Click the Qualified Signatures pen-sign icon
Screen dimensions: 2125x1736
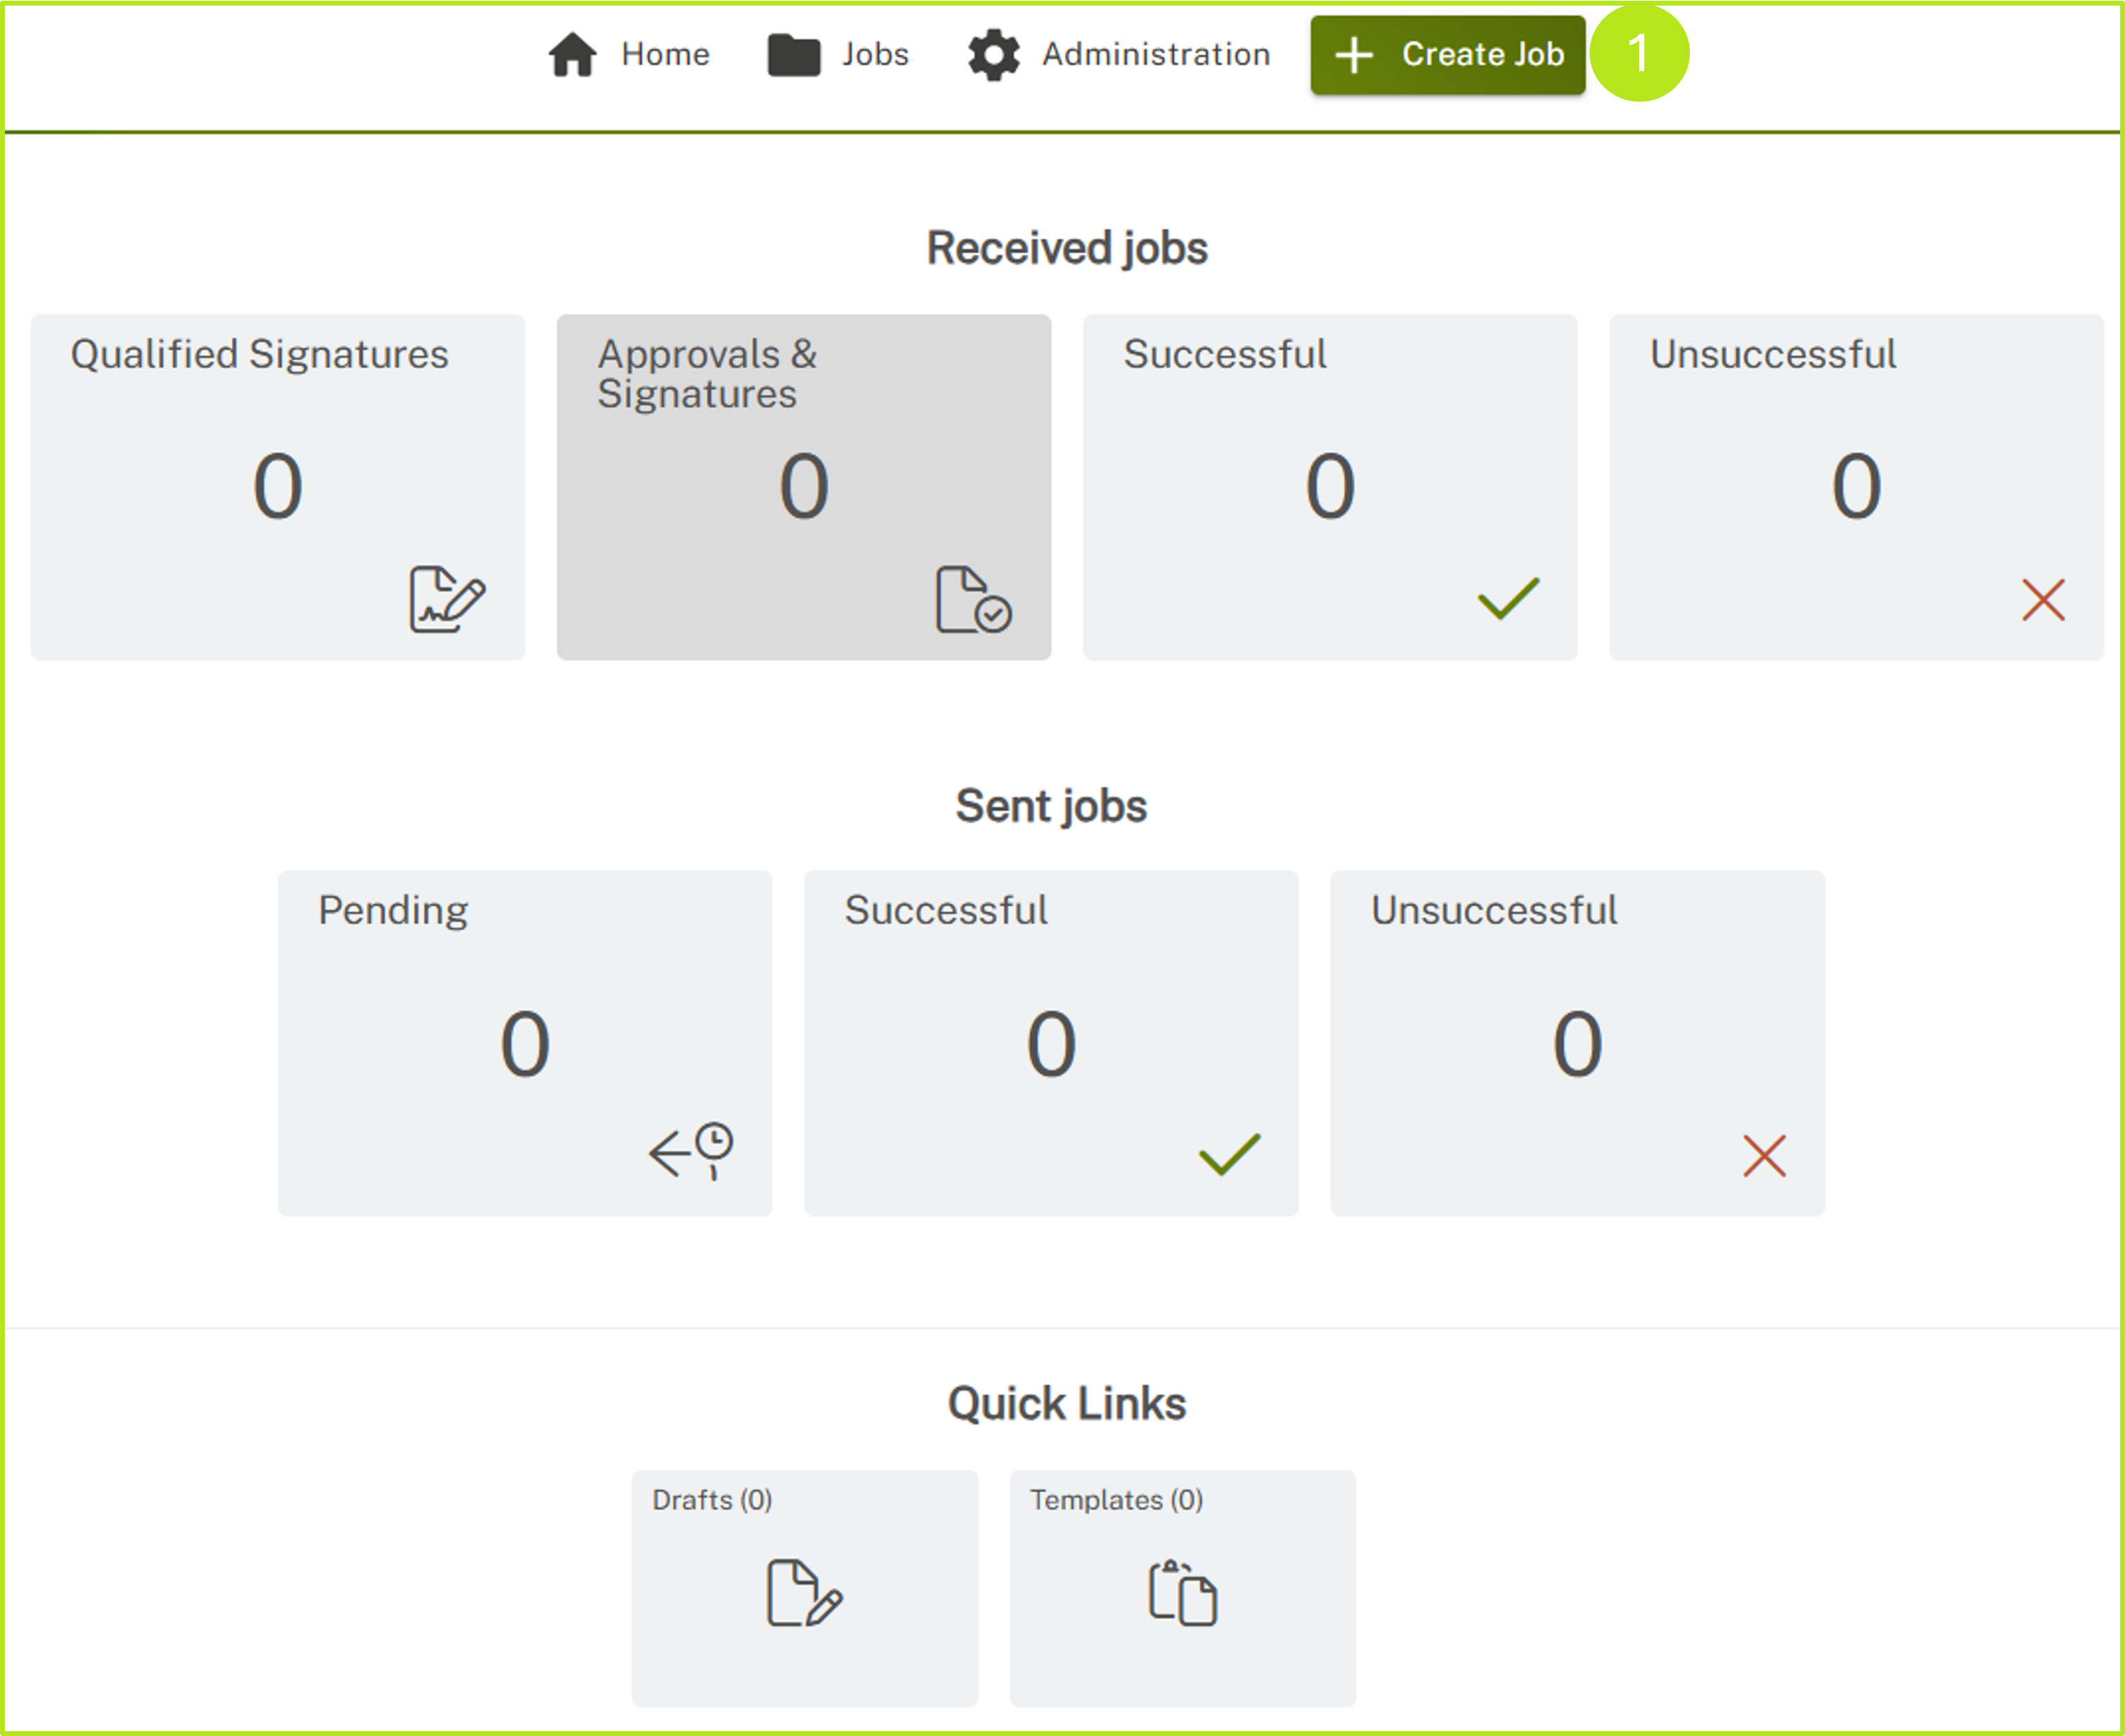pos(447,599)
